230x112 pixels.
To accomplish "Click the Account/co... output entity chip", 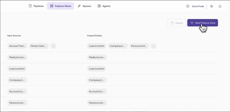I will 97,91.
